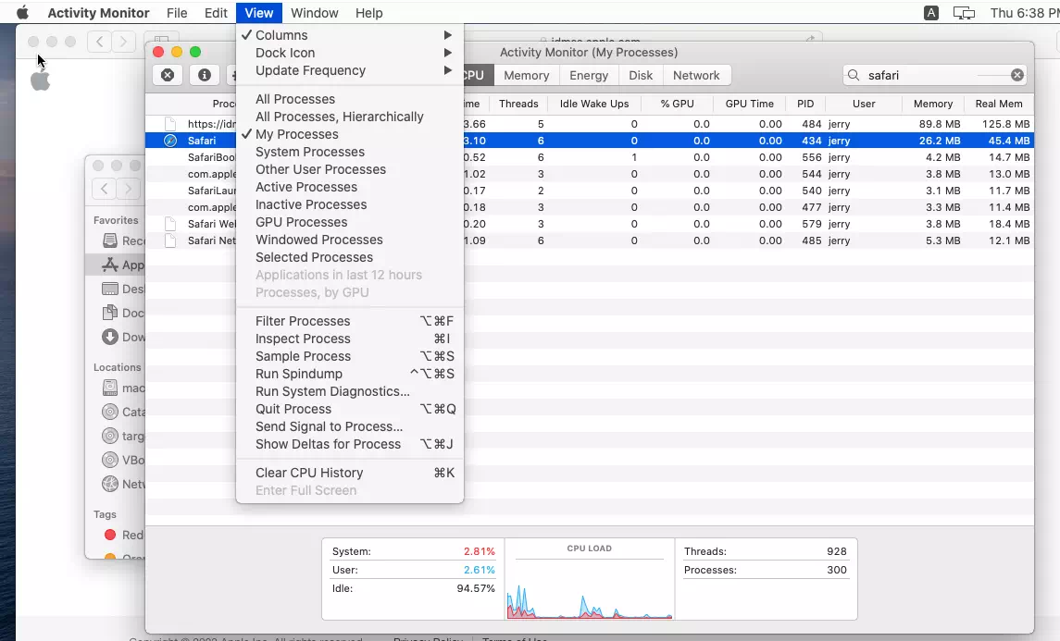Viewport: 1060px width, 641px height.
Task: Choose All Processes view option
Action: coord(350,99)
